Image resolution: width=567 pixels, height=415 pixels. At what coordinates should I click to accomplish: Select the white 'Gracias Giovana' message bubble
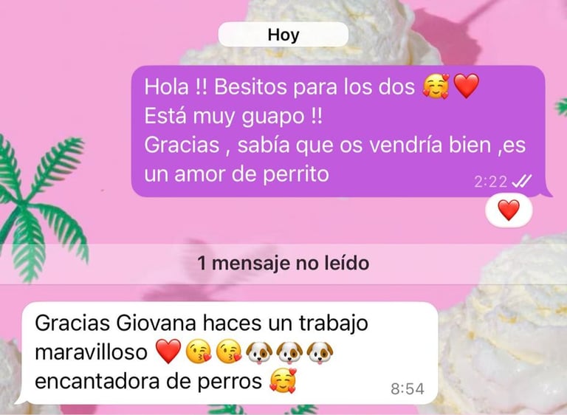click(x=229, y=353)
